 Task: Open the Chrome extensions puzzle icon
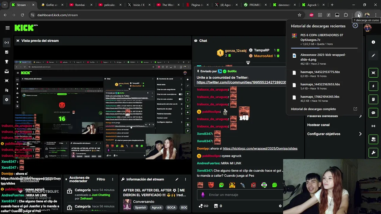pyautogui.click(x=346, y=15)
